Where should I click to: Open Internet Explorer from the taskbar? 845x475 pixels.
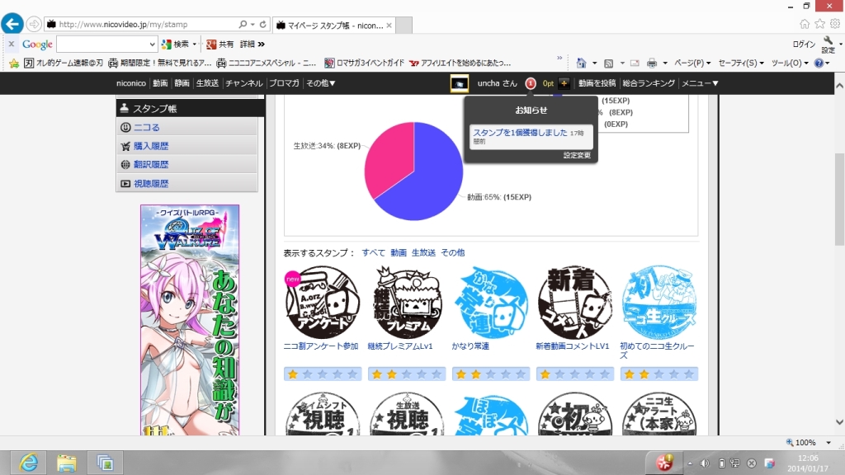tap(28, 463)
